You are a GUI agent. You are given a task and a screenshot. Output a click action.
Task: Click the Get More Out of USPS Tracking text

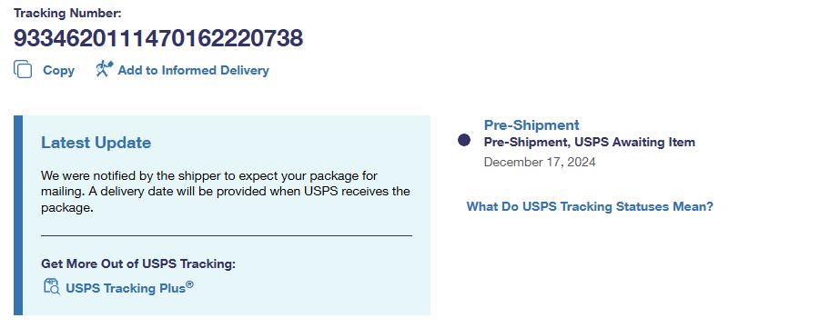[x=138, y=263]
